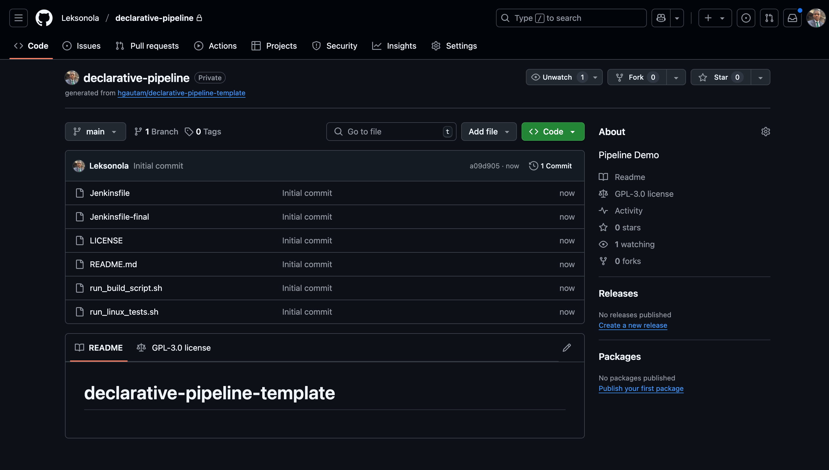This screenshot has width=829, height=470.
Task: Open commit hash a09d905
Action: [x=484, y=166]
